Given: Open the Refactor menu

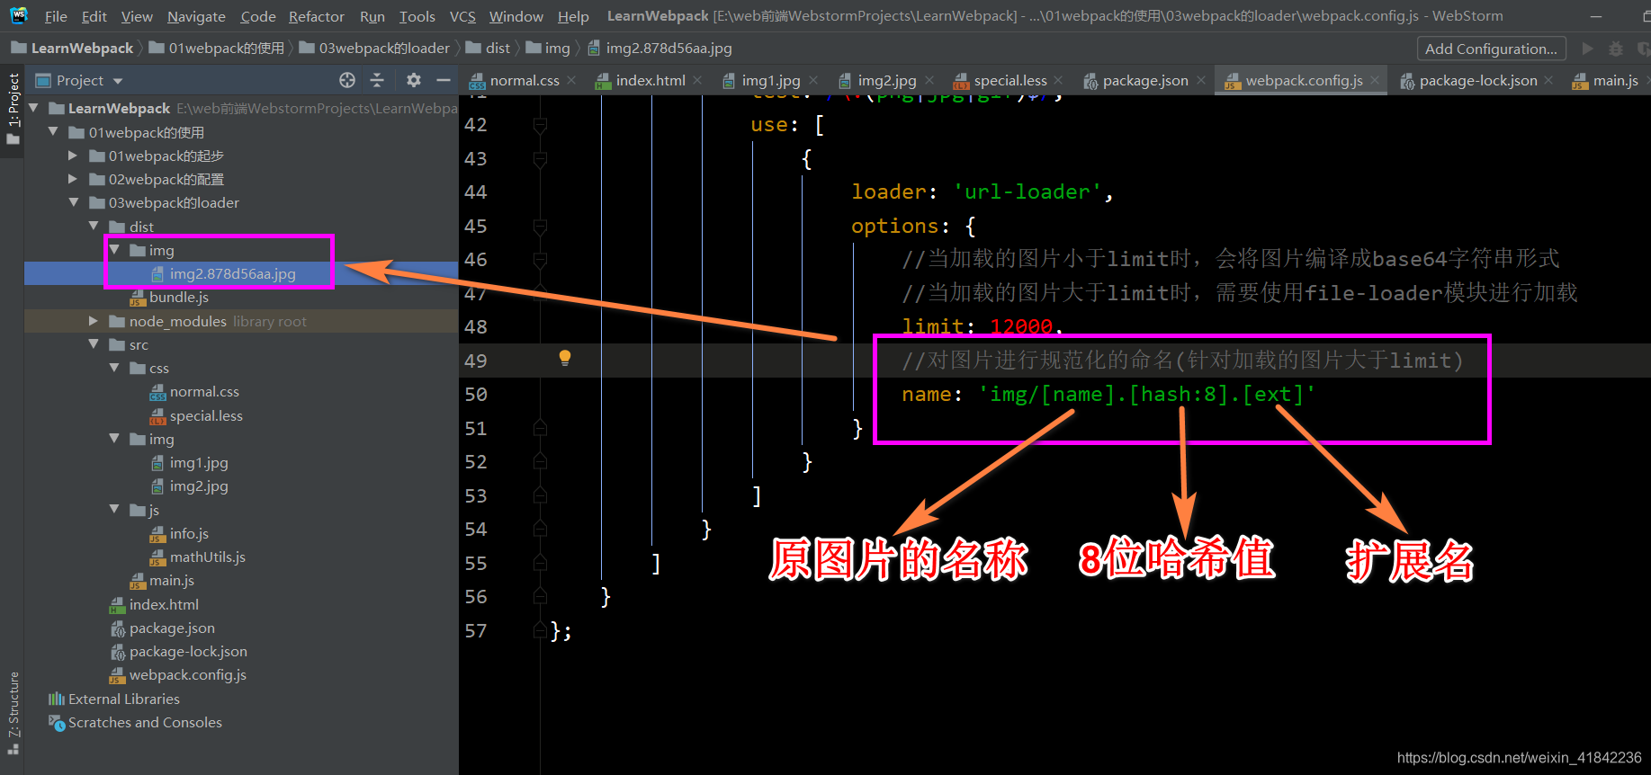Looking at the screenshot, I should click(317, 16).
